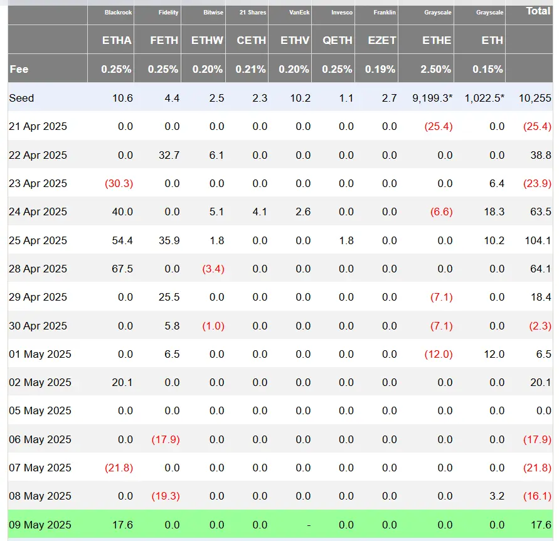Click the 05 May 2025 date

tap(40, 410)
